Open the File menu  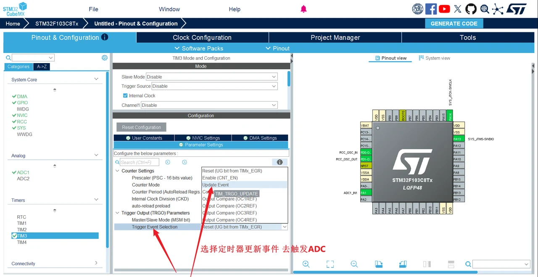click(x=93, y=9)
